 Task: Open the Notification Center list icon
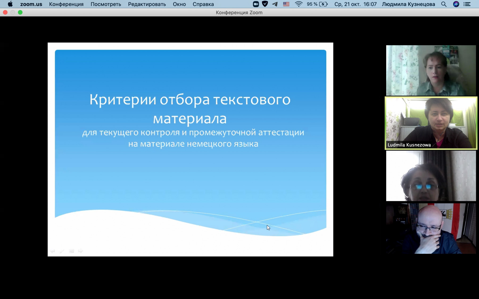click(467, 4)
